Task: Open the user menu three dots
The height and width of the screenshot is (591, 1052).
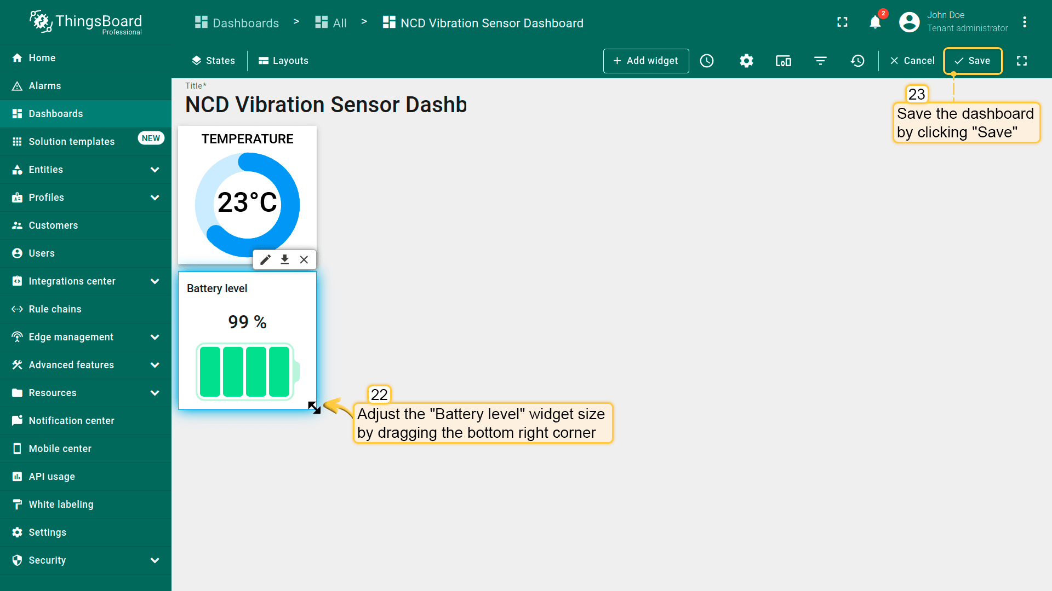Action: tap(1025, 22)
